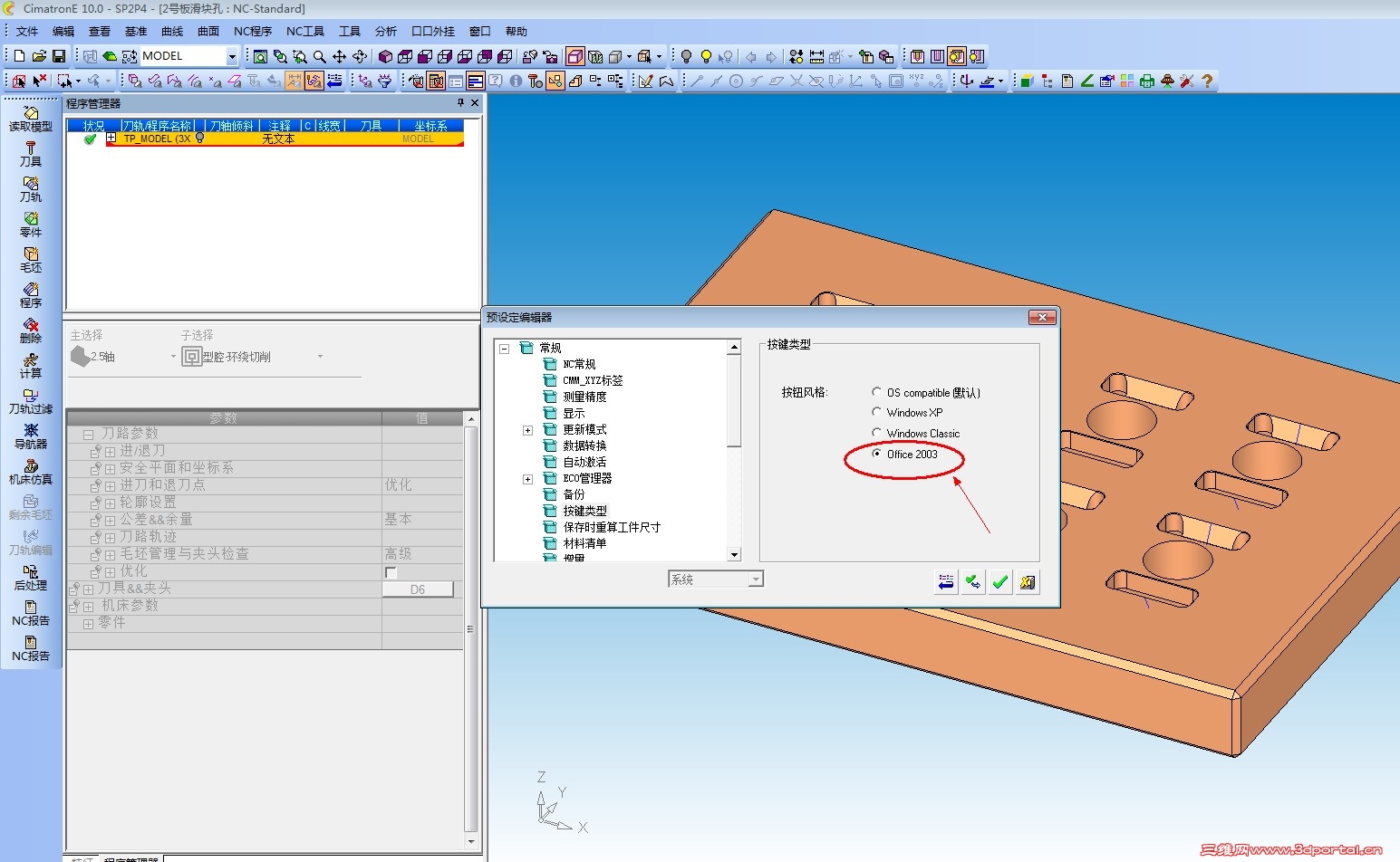Select CMM_XYZ标签 in the preferences tree

[x=593, y=380]
